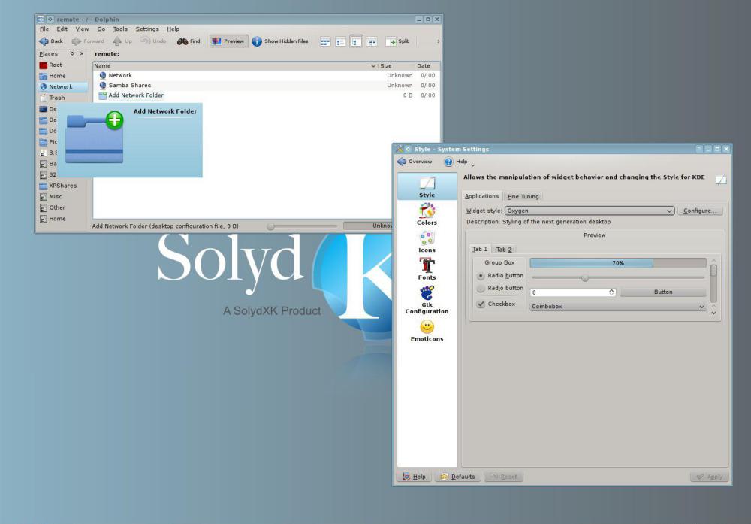Open the Help menu in Dolphin
Screen dimensions: 751x524
(173, 29)
